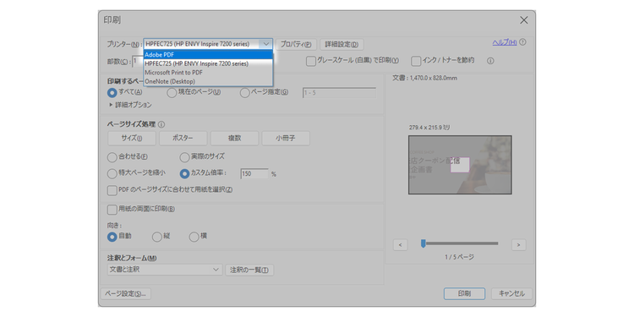Close the 印刷 dialog
This screenshot has height=317, width=634.
[524, 20]
